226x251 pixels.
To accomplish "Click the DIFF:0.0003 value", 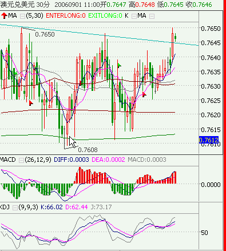I will pyautogui.click(x=72, y=160).
